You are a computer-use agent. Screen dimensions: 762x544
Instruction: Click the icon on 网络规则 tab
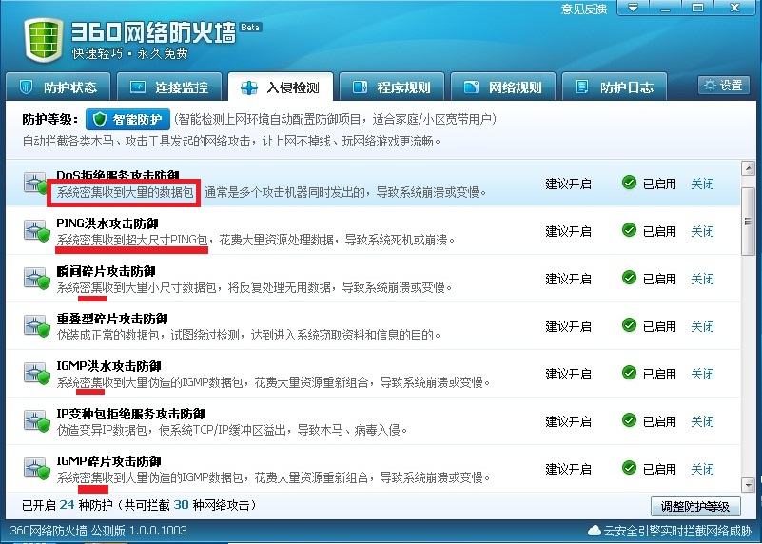[x=471, y=87]
